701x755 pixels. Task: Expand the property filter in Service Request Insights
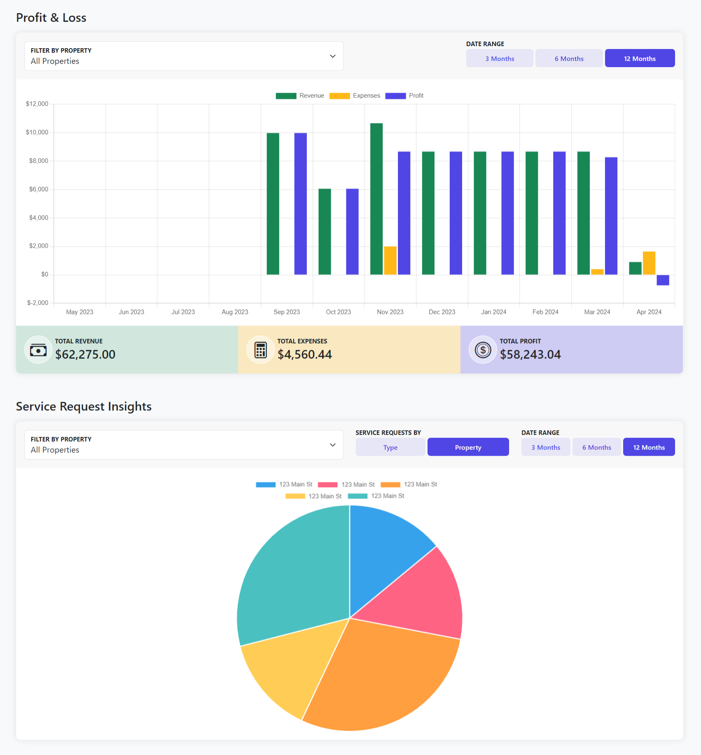(184, 445)
